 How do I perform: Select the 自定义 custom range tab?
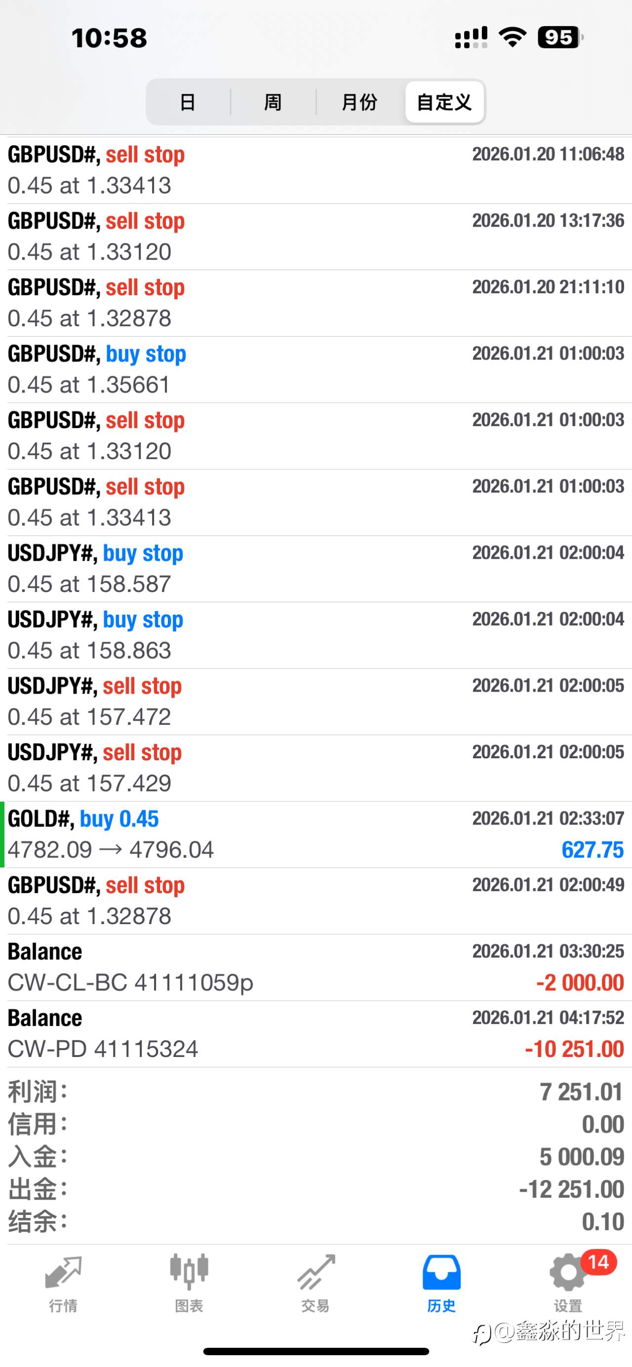coord(444,102)
